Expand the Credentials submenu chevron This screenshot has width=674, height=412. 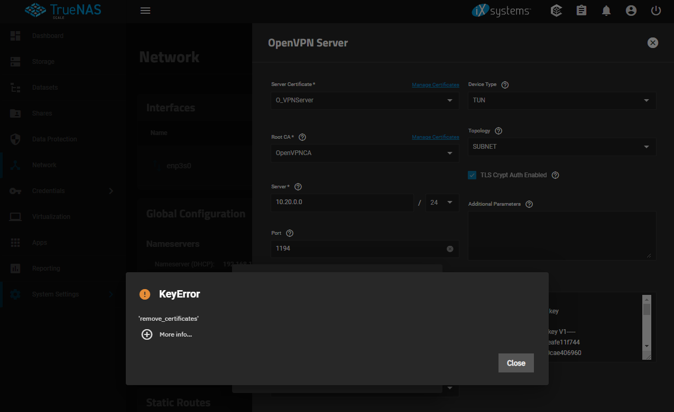[x=111, y=191]
